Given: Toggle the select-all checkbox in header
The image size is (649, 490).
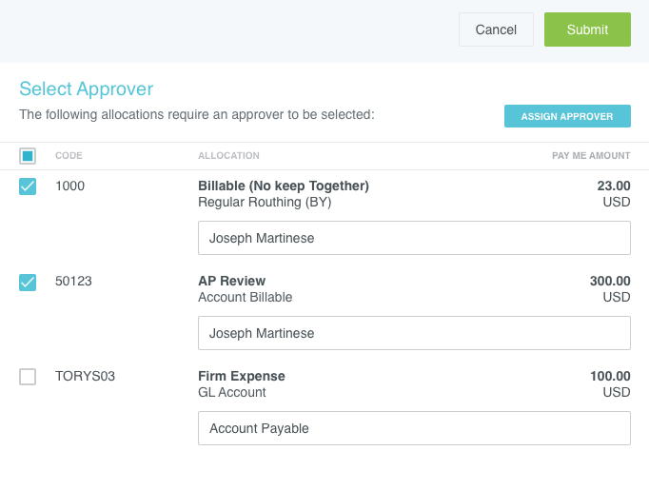Looking at the screenshot, I should [28, 156].
